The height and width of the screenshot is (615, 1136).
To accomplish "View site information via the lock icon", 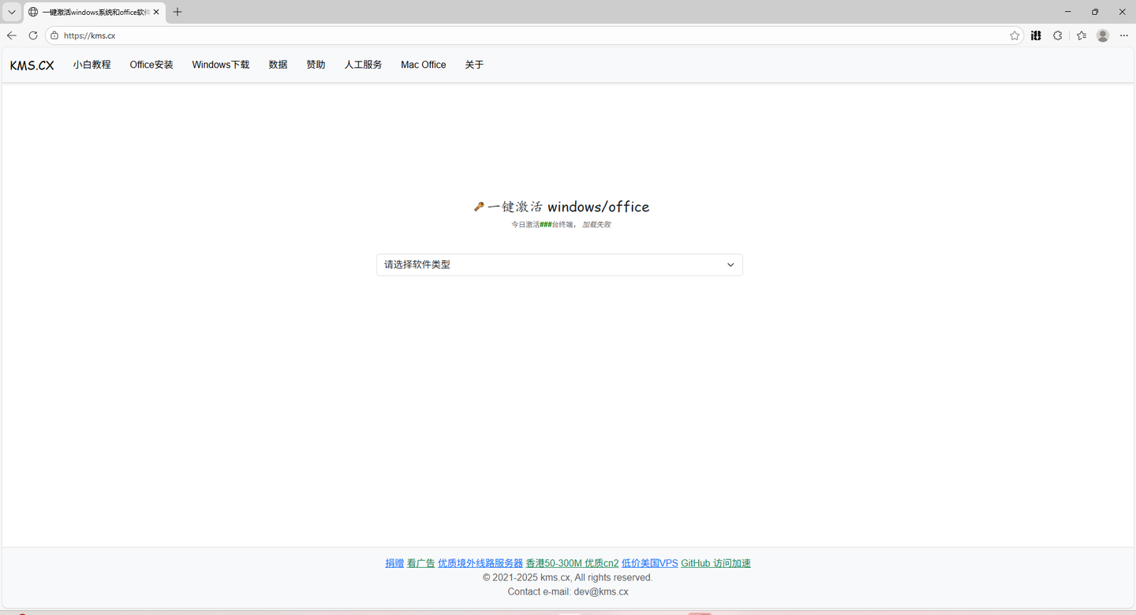I will click(54, 35).
